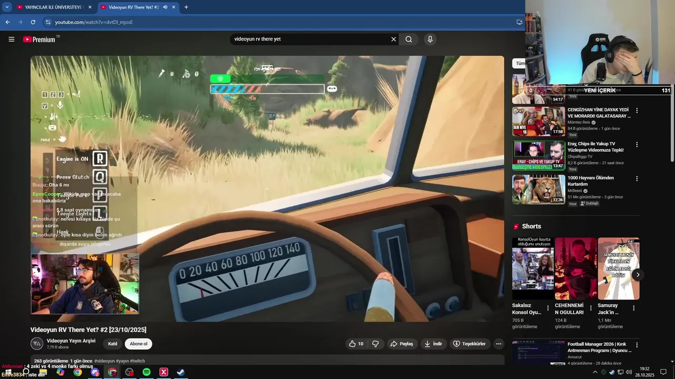Open the Videoyun Yayın Arşivi channel name
675x379 pixels.
71,341
